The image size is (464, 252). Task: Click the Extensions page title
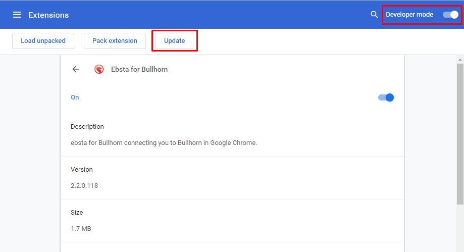[x=48, y=15]
